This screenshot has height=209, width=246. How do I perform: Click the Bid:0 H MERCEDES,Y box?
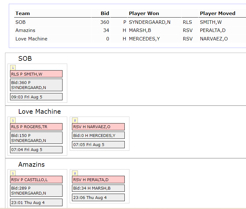click(98, 135)
